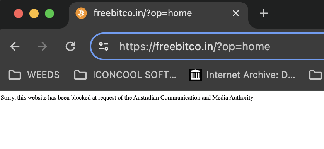Go back with the left arrow button
Viewport: 324px width, 149px height.
(15, 46)
